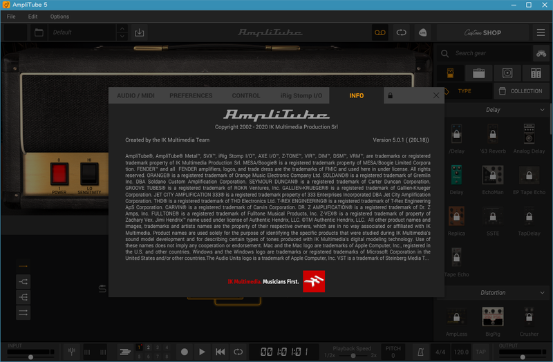Screen dimensions: 553x362
Task: Click the red IK Multimedia logo
Action: tap(314, 281)
